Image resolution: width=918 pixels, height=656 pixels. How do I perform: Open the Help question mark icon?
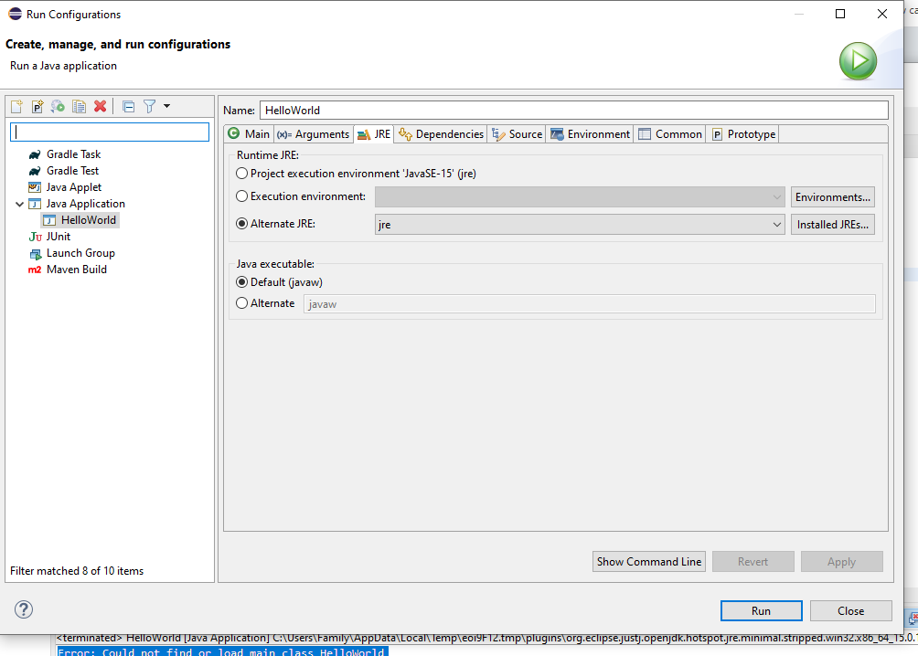(24, 609)
